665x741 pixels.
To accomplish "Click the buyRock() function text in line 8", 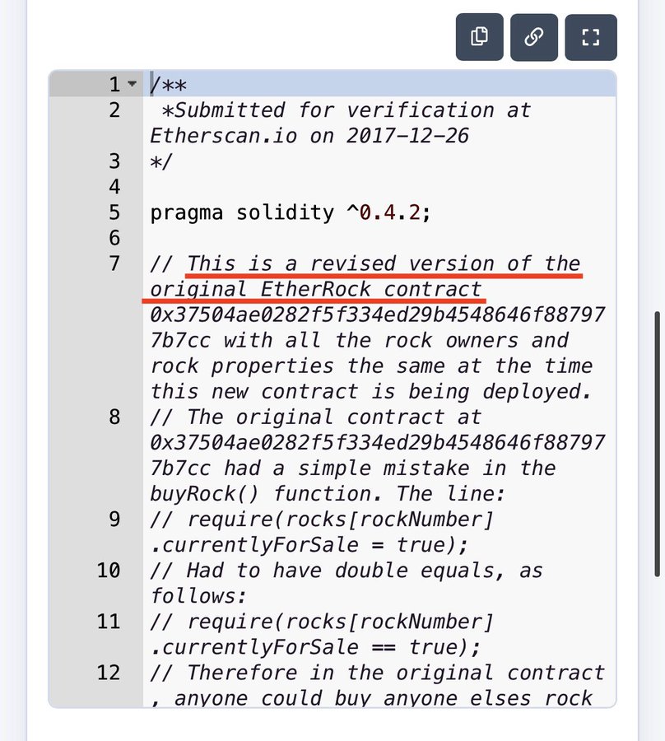I will click(x=204, y=494).
